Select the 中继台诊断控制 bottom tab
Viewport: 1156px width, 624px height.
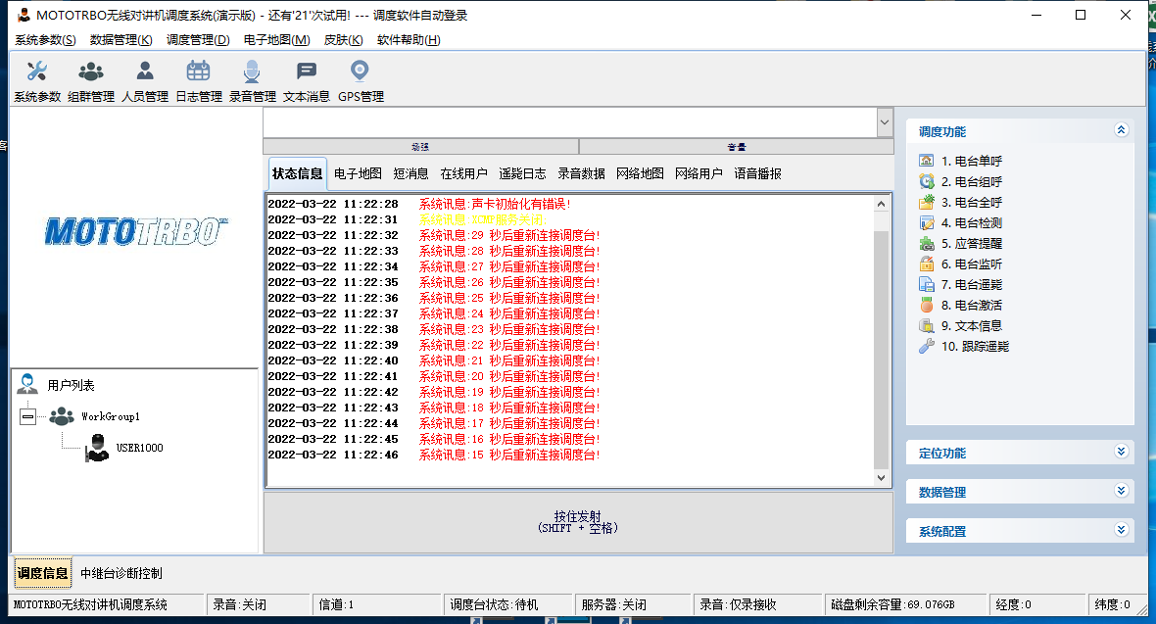(120, 573)
